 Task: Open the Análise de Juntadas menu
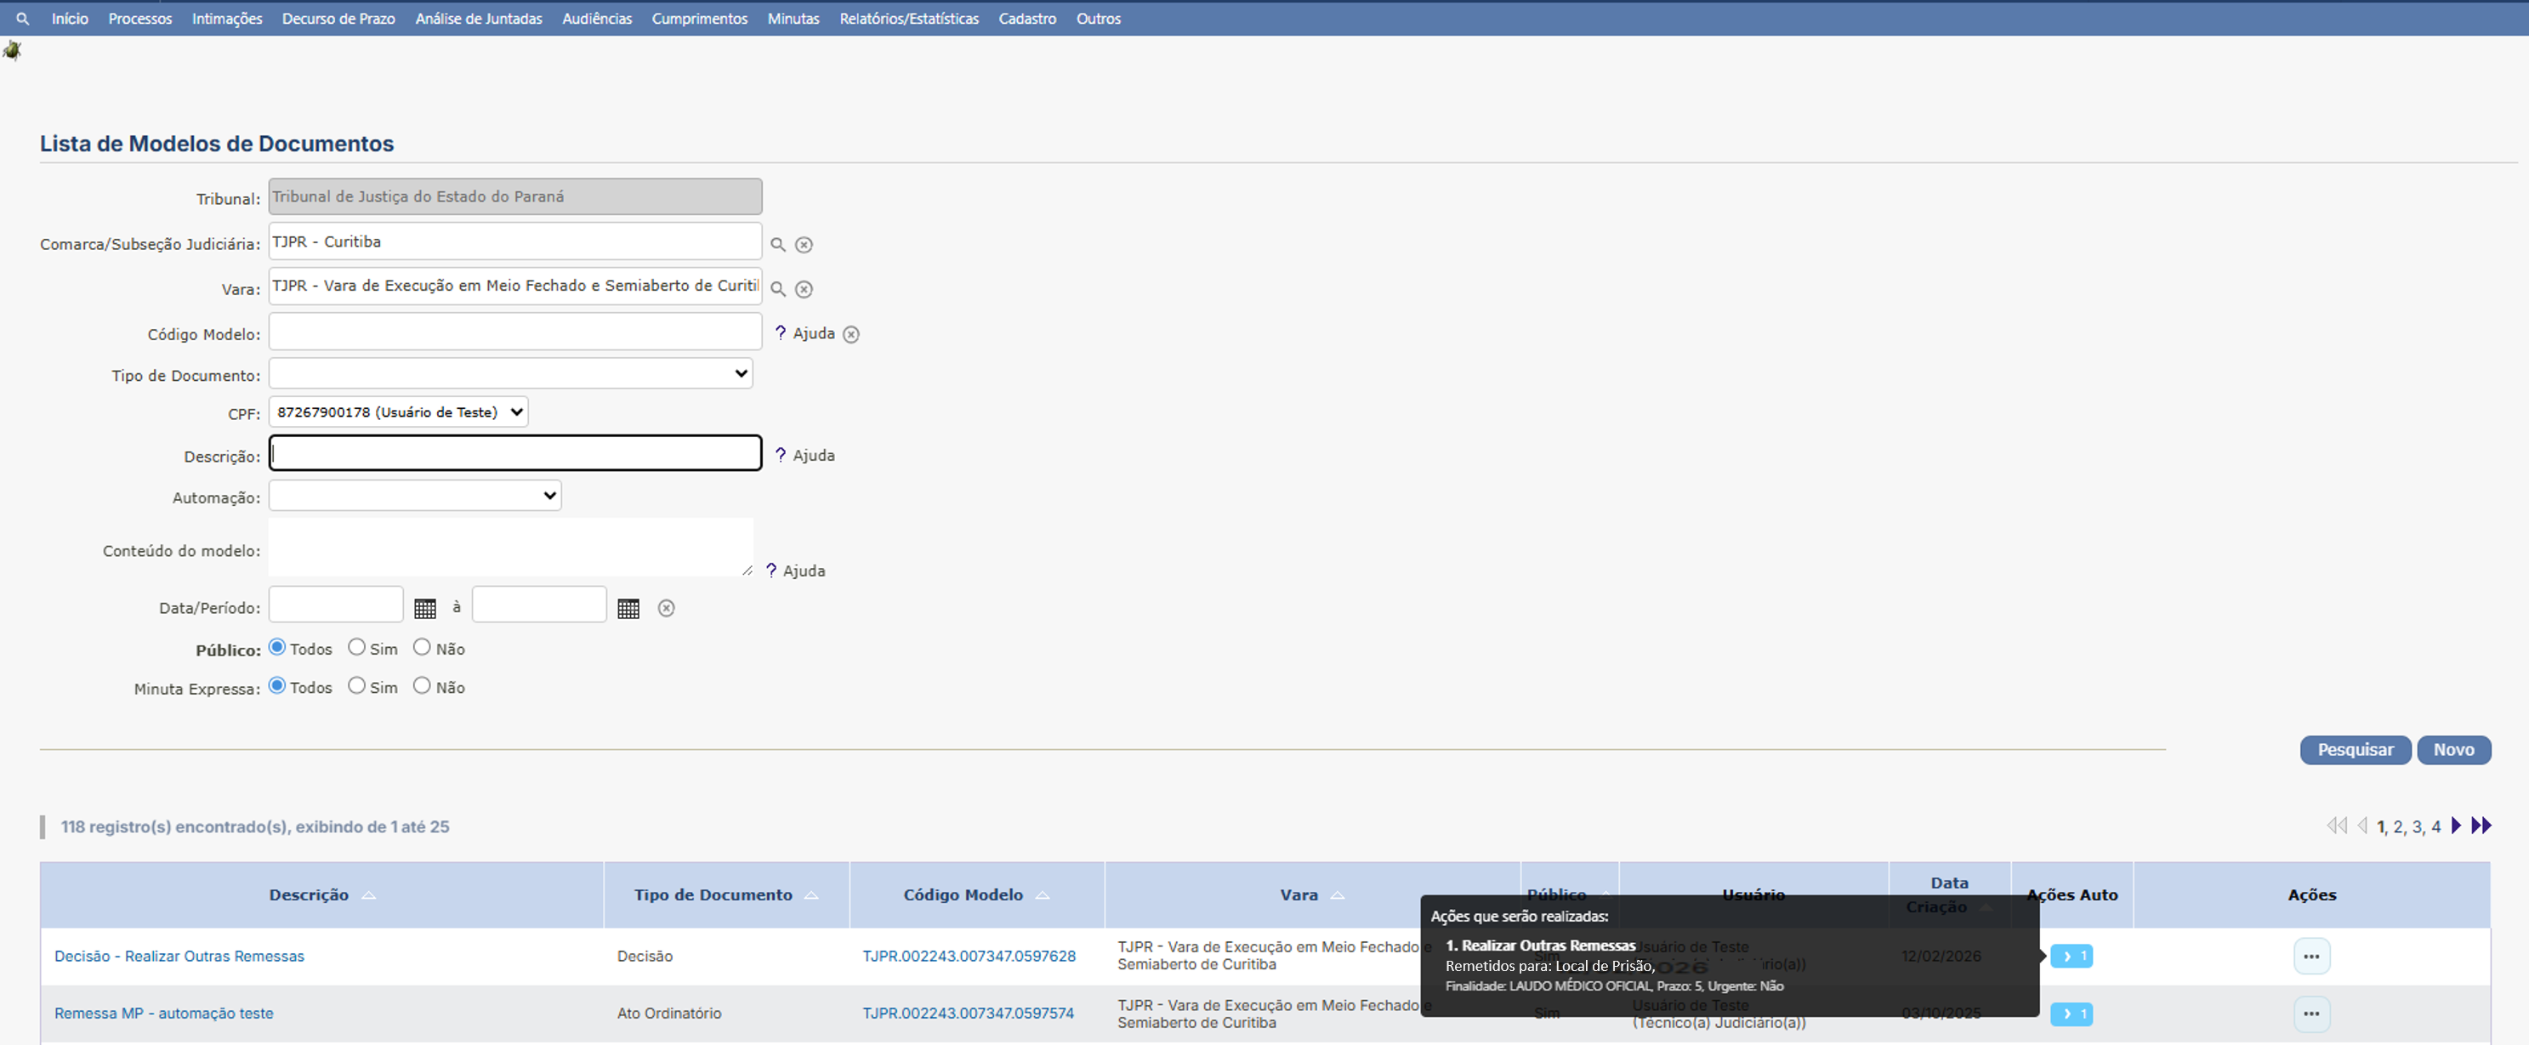(479, 19)
